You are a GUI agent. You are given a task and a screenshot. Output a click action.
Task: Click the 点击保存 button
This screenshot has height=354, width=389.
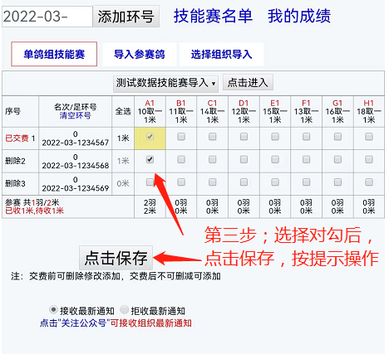tap(116, 258)
